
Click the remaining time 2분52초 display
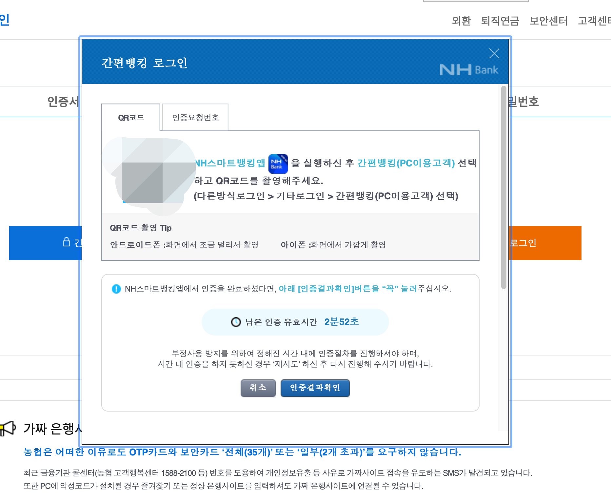342,322
